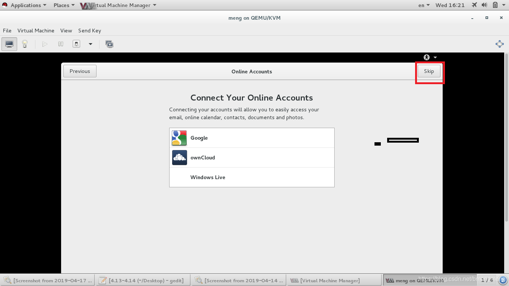Click the Google logo icon
509x286 pixels.
pyautogui.click(x=179, y=138)
